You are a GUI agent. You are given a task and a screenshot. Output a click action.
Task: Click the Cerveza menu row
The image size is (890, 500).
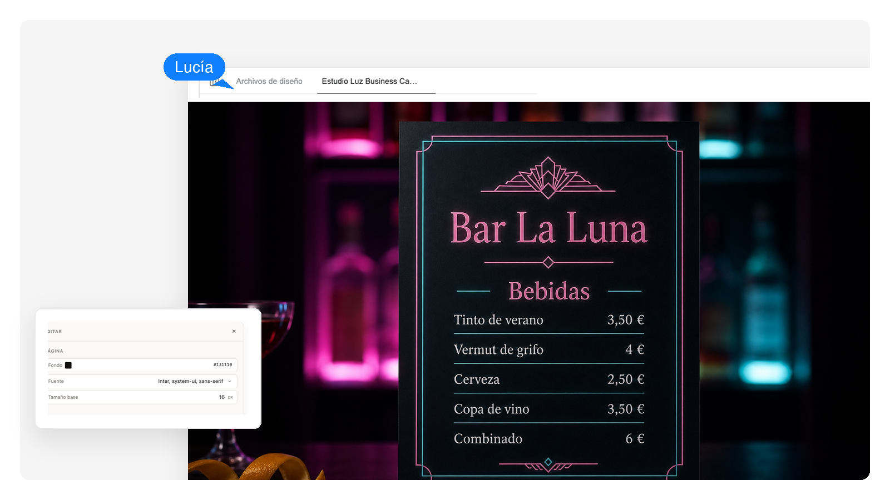click(549, 379)
